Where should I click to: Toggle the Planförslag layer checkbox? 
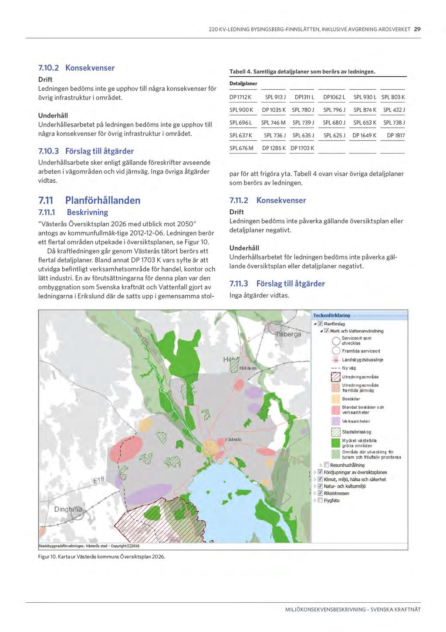coord(320,324)
